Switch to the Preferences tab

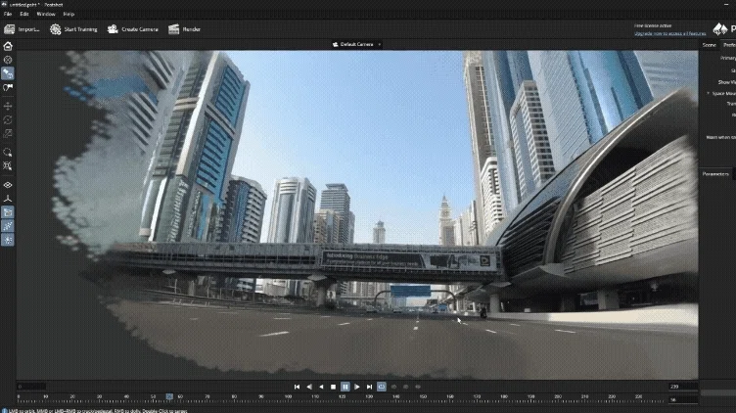point(729,45)
